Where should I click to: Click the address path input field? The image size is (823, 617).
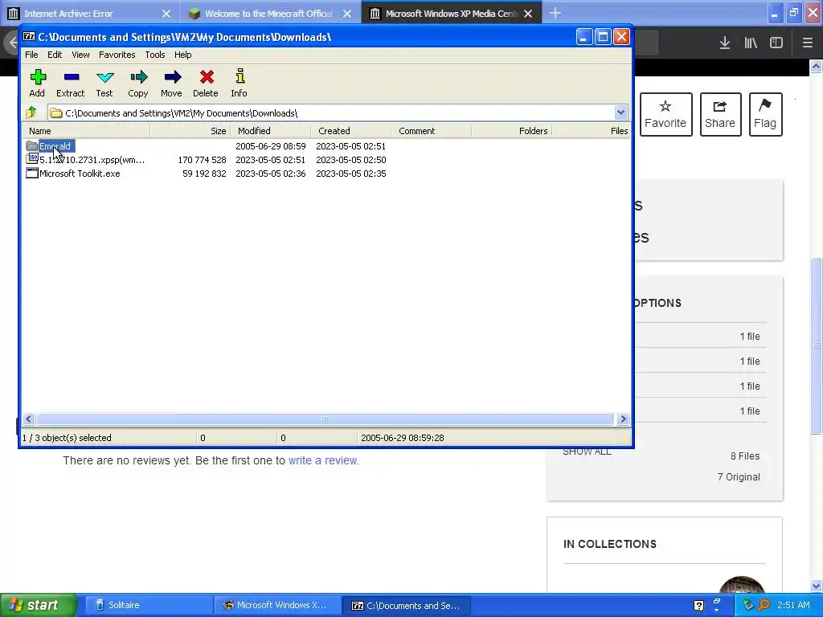click(x=330, y=112)
